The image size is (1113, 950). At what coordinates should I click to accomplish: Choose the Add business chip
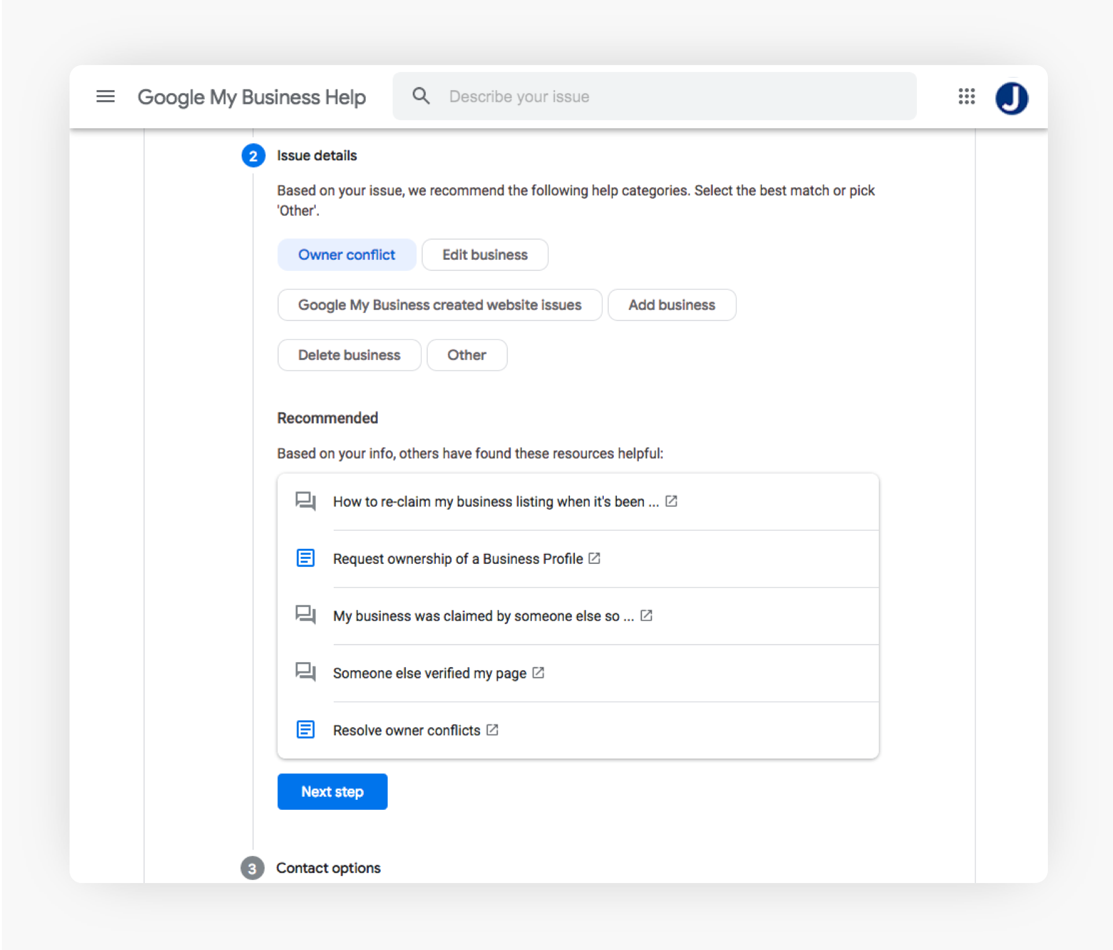click(671, 305)
